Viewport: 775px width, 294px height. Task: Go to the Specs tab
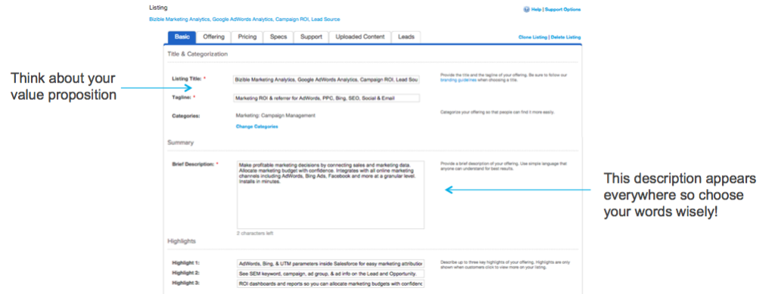(279, 37)
